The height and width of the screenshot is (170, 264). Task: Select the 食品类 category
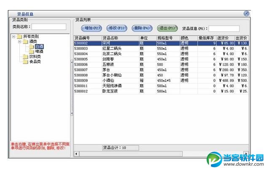point(35,62)
